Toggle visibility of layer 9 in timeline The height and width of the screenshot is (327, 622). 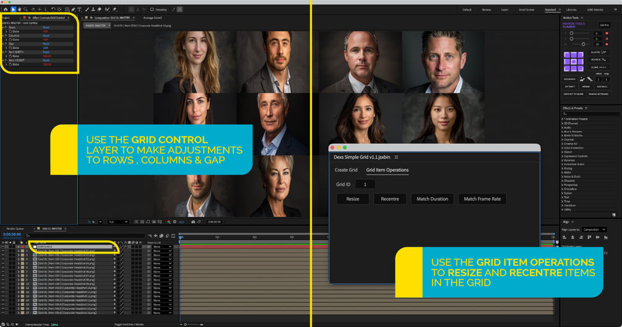click(x=2, y=280)
